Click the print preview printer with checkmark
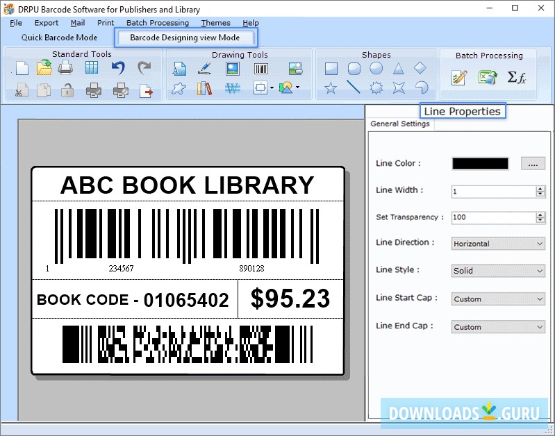The width and height of the screenshot is (555, 436). (x=94, y=90)
